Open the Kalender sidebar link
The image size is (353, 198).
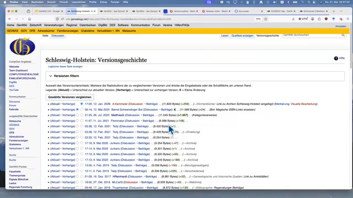pyautogui.click(x=14, y=109)
